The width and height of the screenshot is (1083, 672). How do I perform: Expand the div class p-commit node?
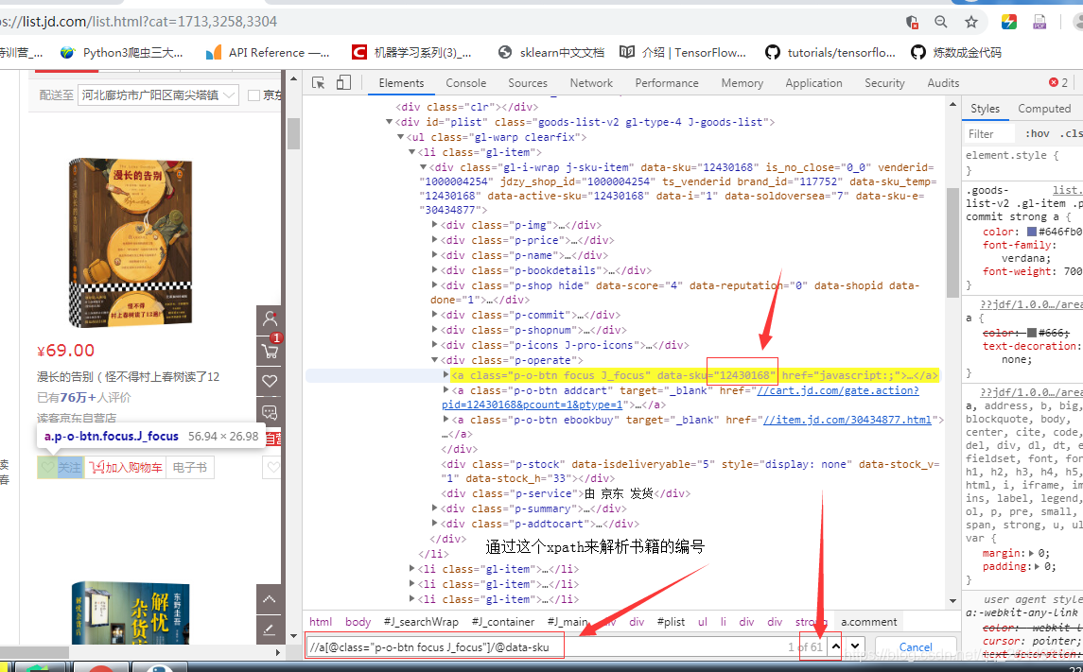click(x=434, y=314)
